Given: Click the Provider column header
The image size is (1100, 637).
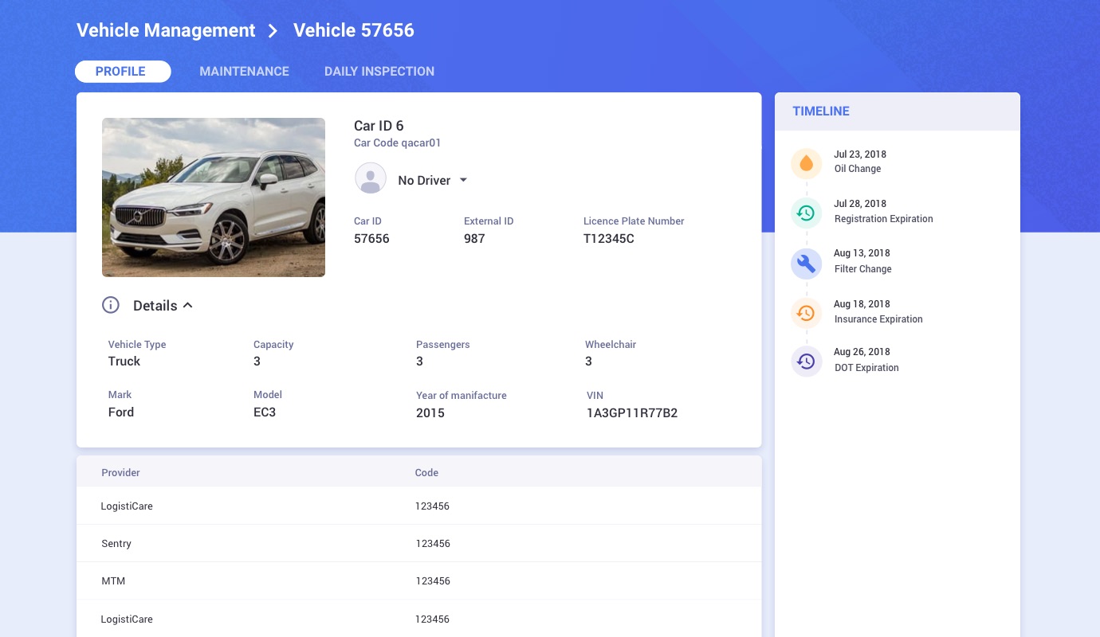Looking at the screenshot, I should point(120,473).
